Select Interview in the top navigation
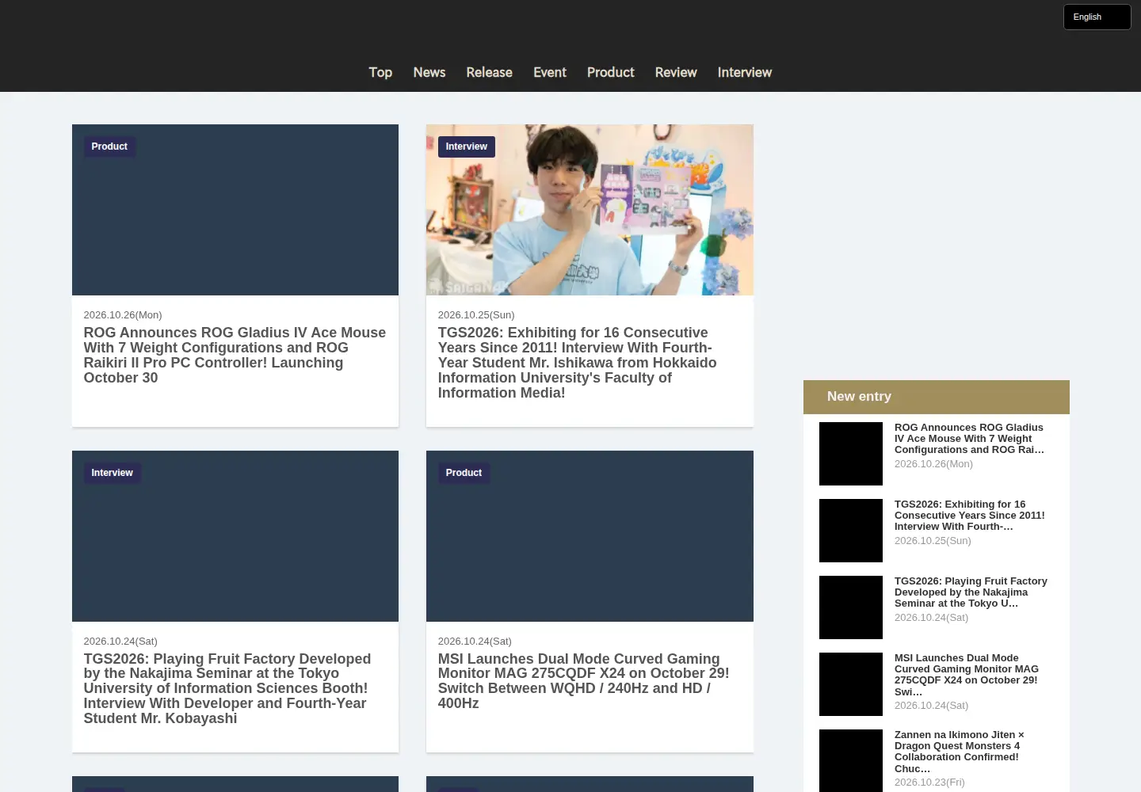This screenshot has height=792, width=1141. point(745,72)
